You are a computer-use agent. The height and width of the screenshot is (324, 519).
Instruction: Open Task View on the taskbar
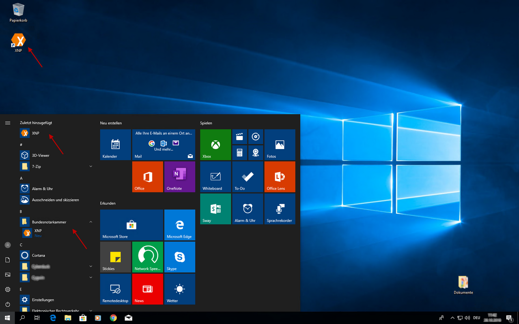[x=37, y=318]
